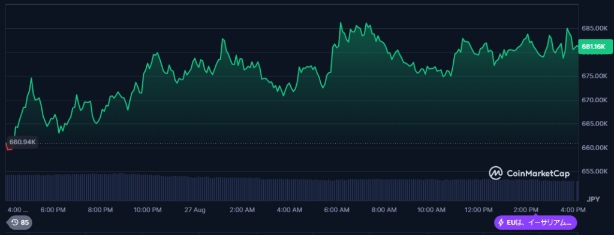Image resolution: width=614 pixels, height=235 pixels.
Task: Click the 660.00K y-axis label
Action: pyautogui.click(x=594, y=148)
